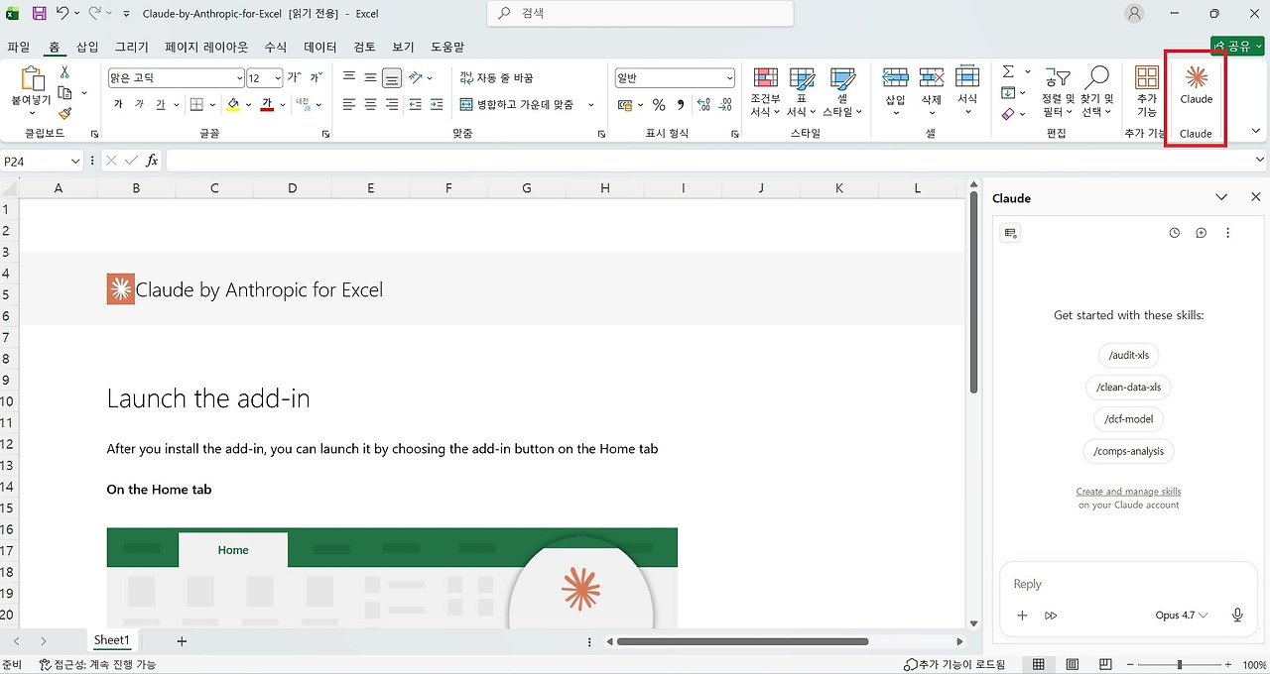The image size is (1270, 674).
Task: Open three-dot more menu in Claude pane
Action: [x=1227, y=233]
